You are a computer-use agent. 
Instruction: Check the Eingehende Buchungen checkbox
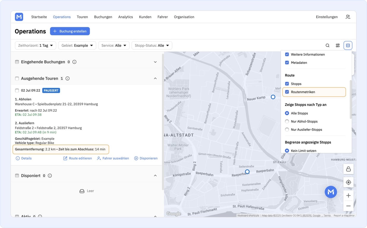tap(17, 62)
